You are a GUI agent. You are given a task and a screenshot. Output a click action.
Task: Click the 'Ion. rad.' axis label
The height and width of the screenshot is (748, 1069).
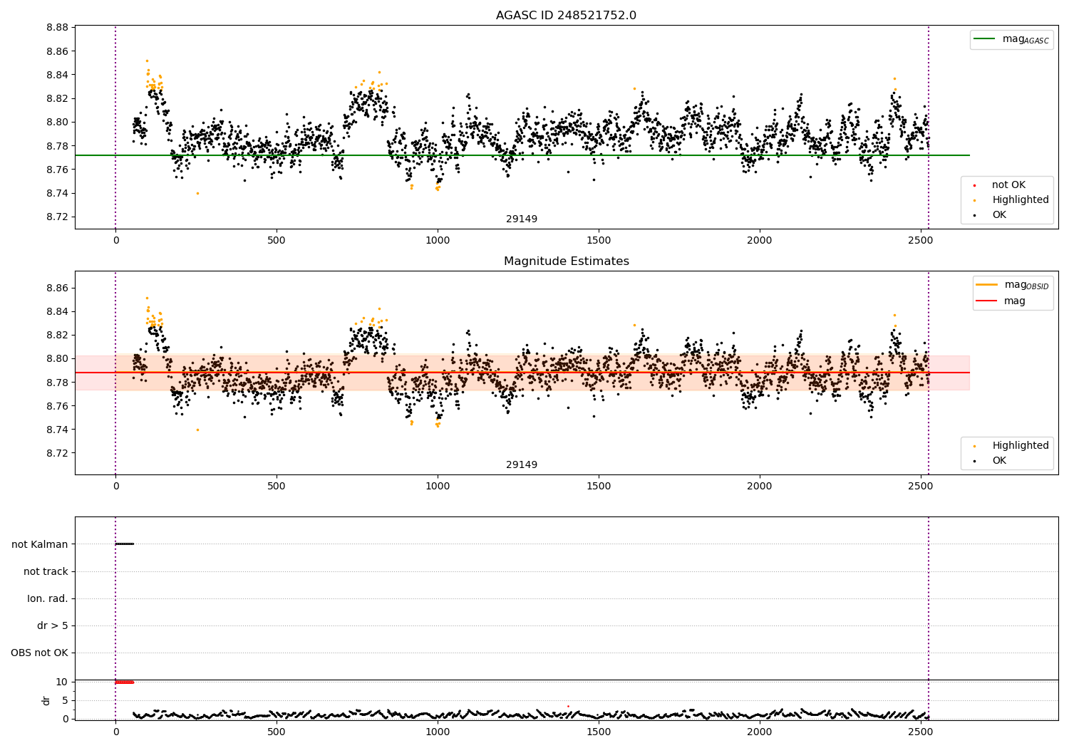click(48, 598)
